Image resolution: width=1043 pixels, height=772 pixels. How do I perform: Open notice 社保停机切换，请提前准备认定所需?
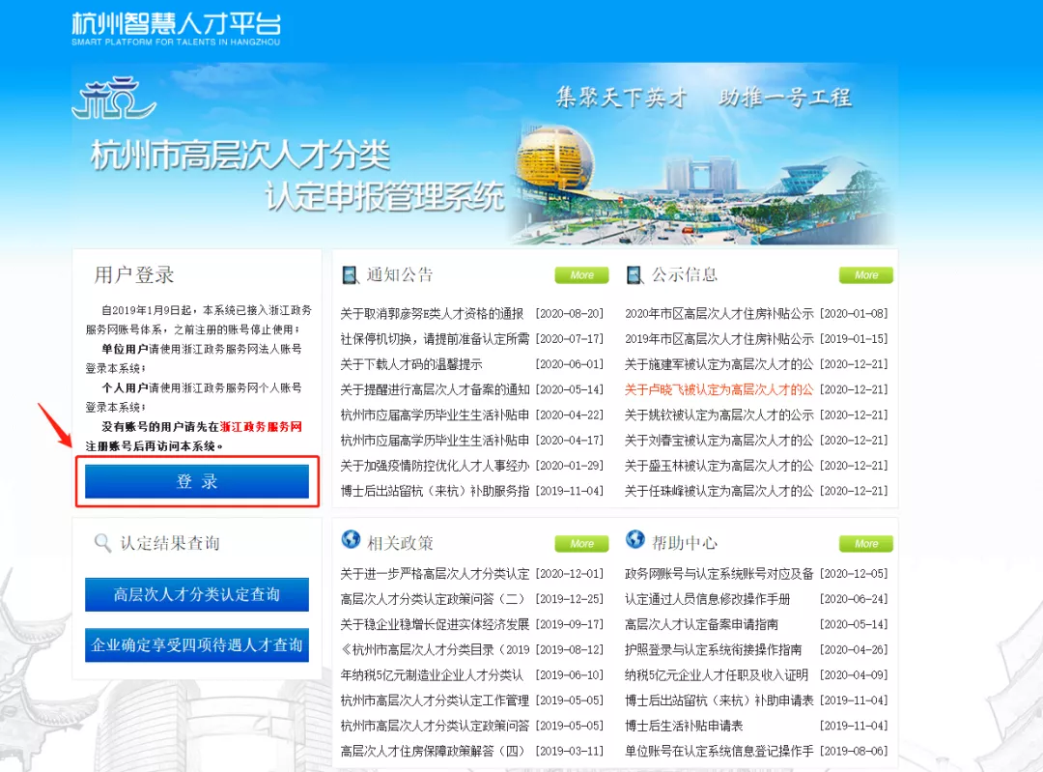tap(435, 339)
